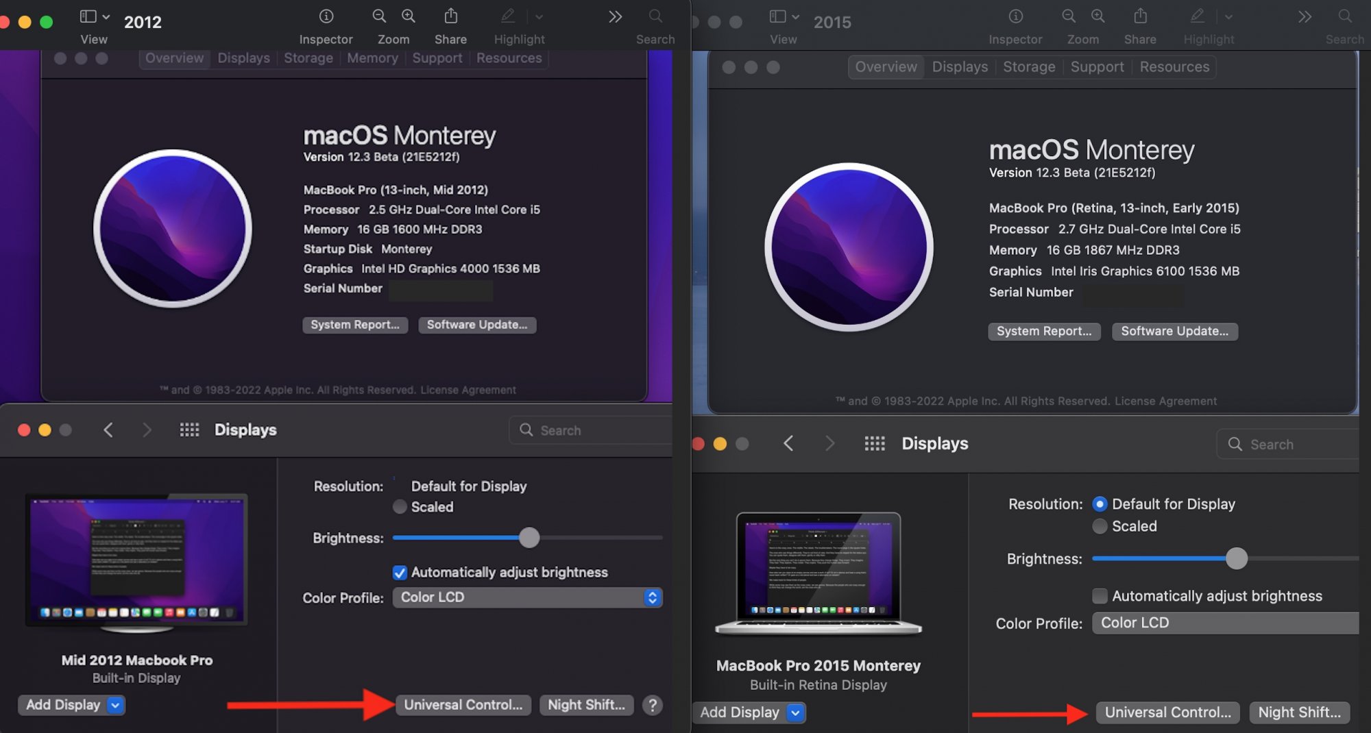Show all preferences grid in 2012 Displays
Viewport: 1371px width, 733px height.
(x=189, y=430)
